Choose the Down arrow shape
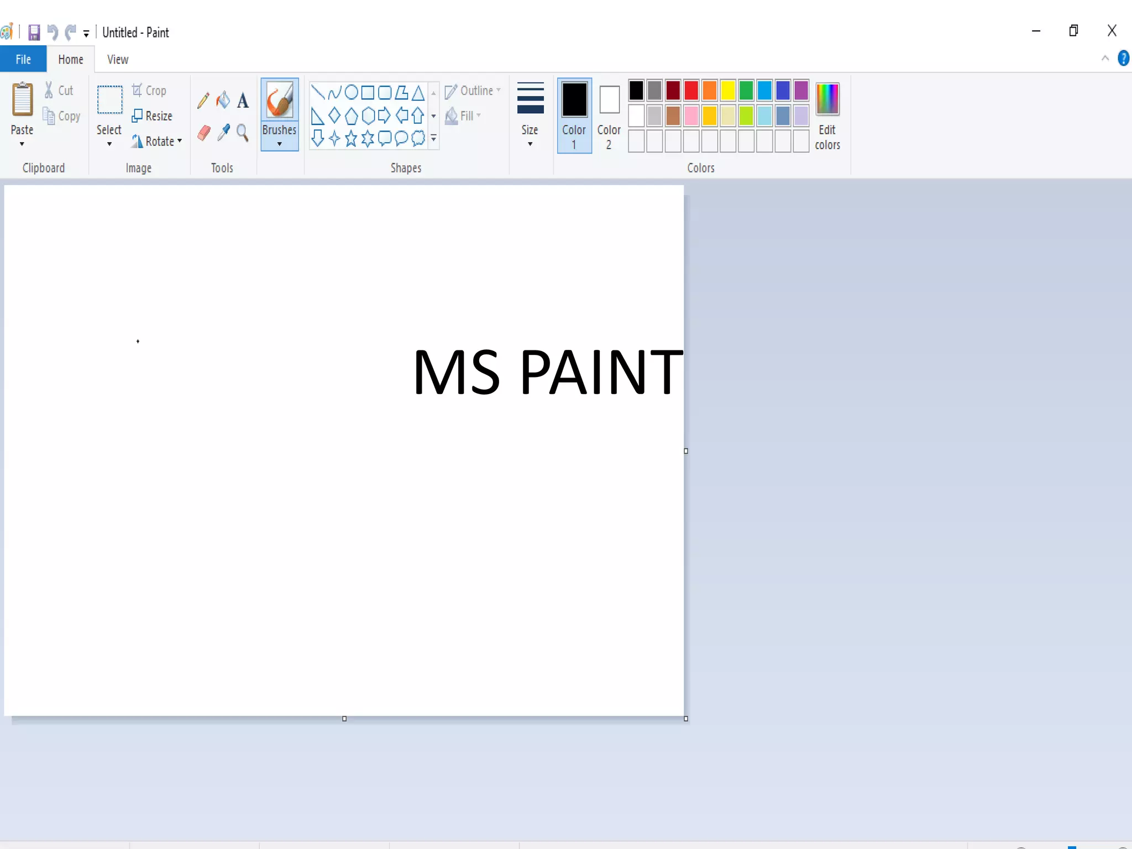This screenshot has width=1132, height=849. (x=317, y=138)
